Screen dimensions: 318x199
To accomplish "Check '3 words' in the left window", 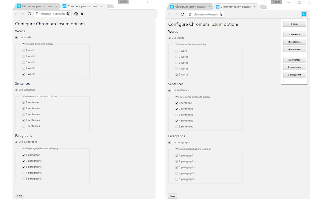I will (x=24, y=62).
